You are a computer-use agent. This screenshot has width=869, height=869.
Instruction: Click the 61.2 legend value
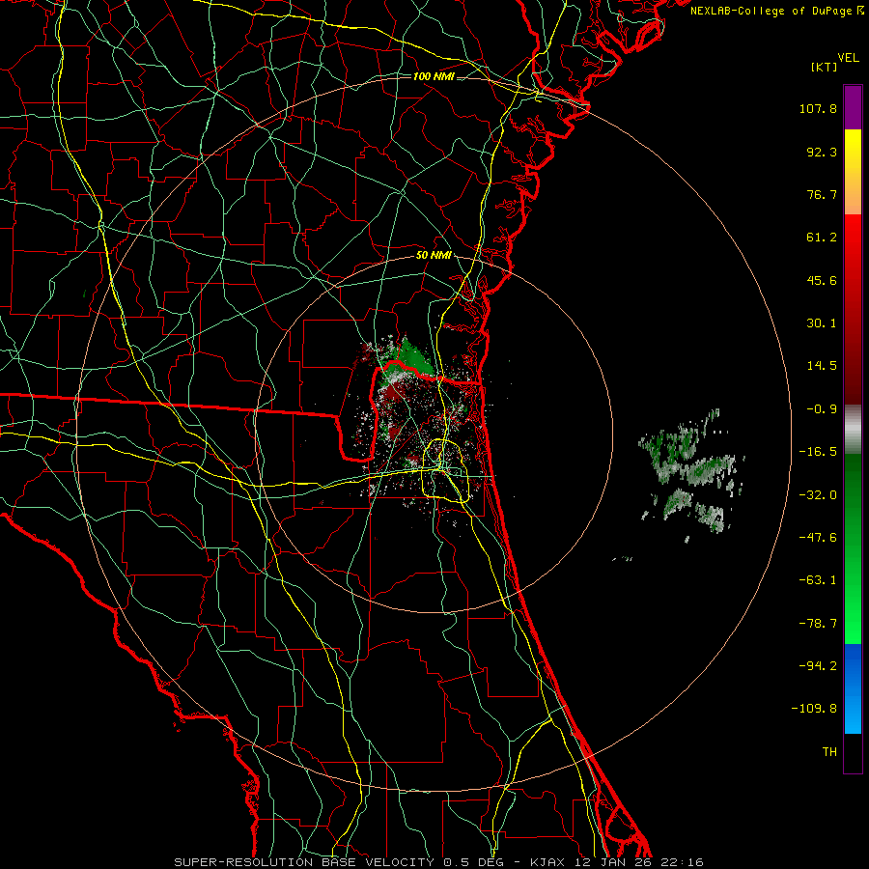pyautogui.click(x=822, y=238)
